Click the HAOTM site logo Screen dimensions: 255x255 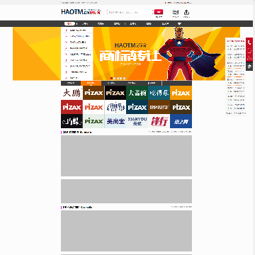[81, 11]
